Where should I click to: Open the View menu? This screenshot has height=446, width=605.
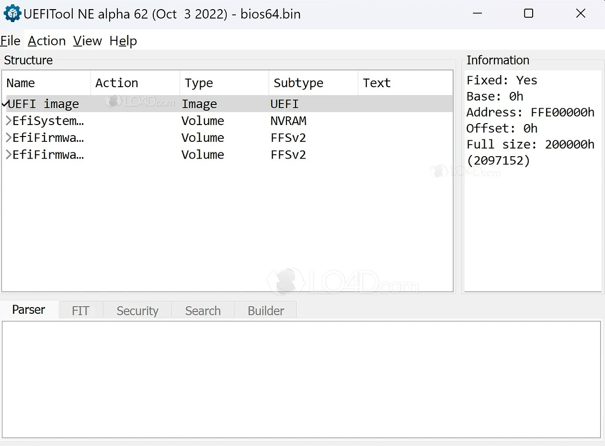[87, 41]
